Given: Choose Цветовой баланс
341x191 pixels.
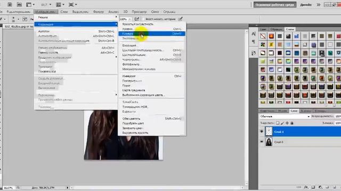Looking at the screenshot, I should [x=152, y=55].
